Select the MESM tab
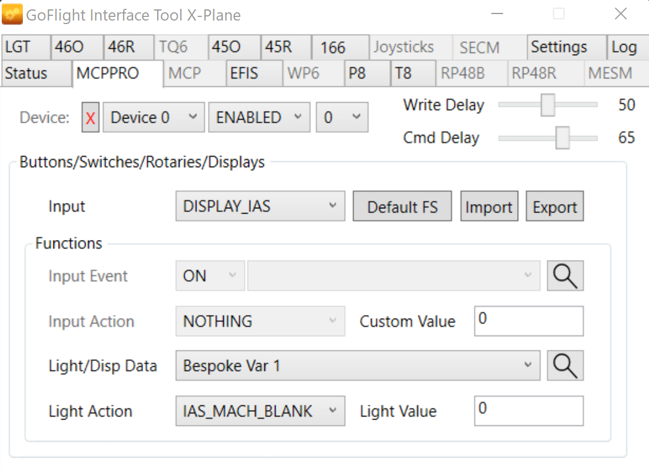The image size is (649, 470). tap(616, 73)
